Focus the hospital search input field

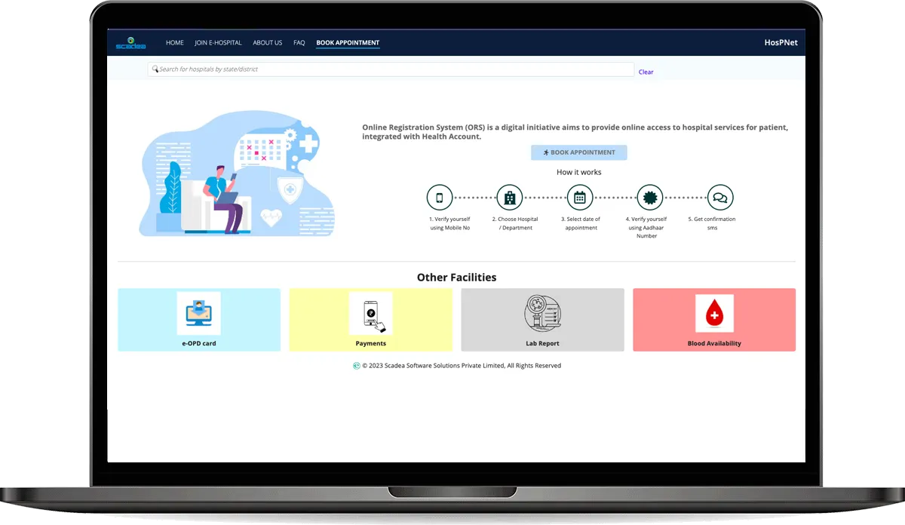[x=392, y=69]
